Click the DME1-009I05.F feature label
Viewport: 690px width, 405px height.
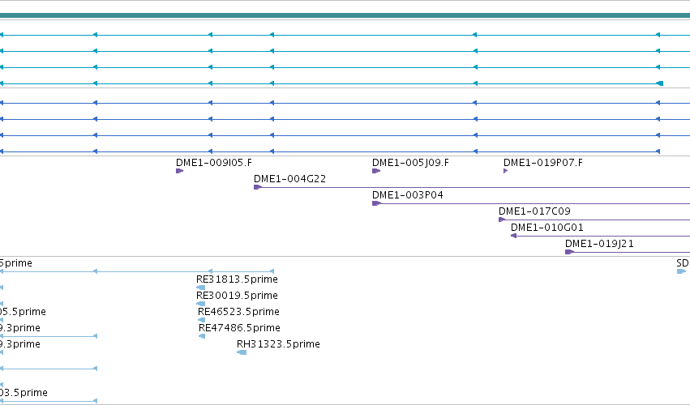[214, 163]
